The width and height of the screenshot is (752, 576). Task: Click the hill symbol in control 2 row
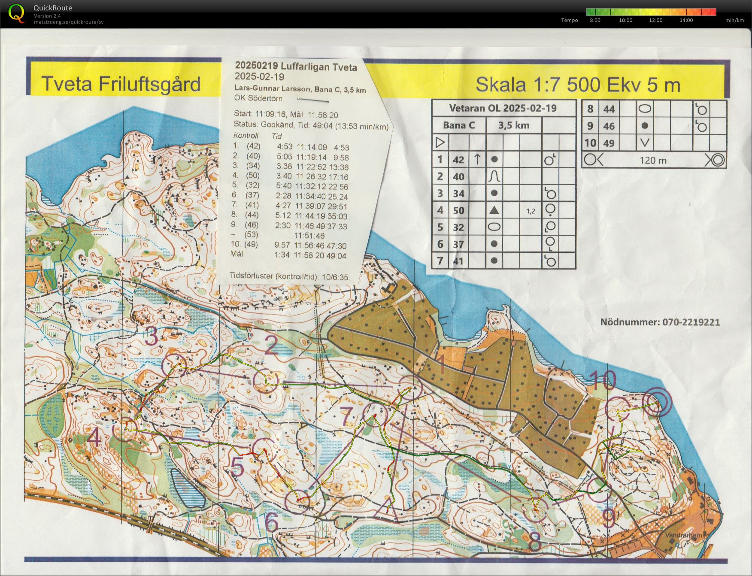494,176
